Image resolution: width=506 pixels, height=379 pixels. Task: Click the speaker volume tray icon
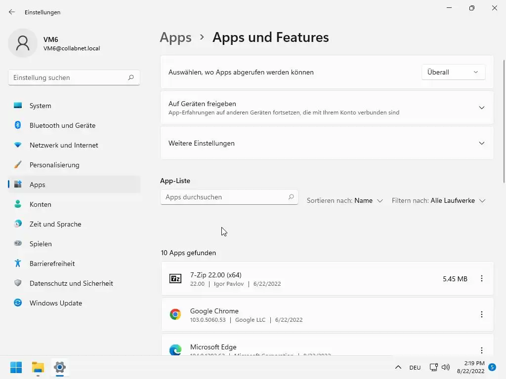pos(446,367)
